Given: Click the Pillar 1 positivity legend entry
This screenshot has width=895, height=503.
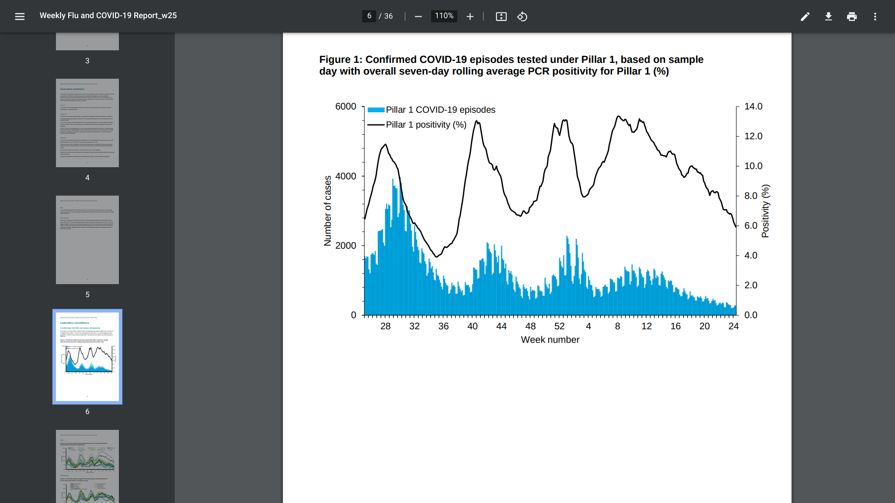Looking at the screenshot, I should tap(426, 125).
